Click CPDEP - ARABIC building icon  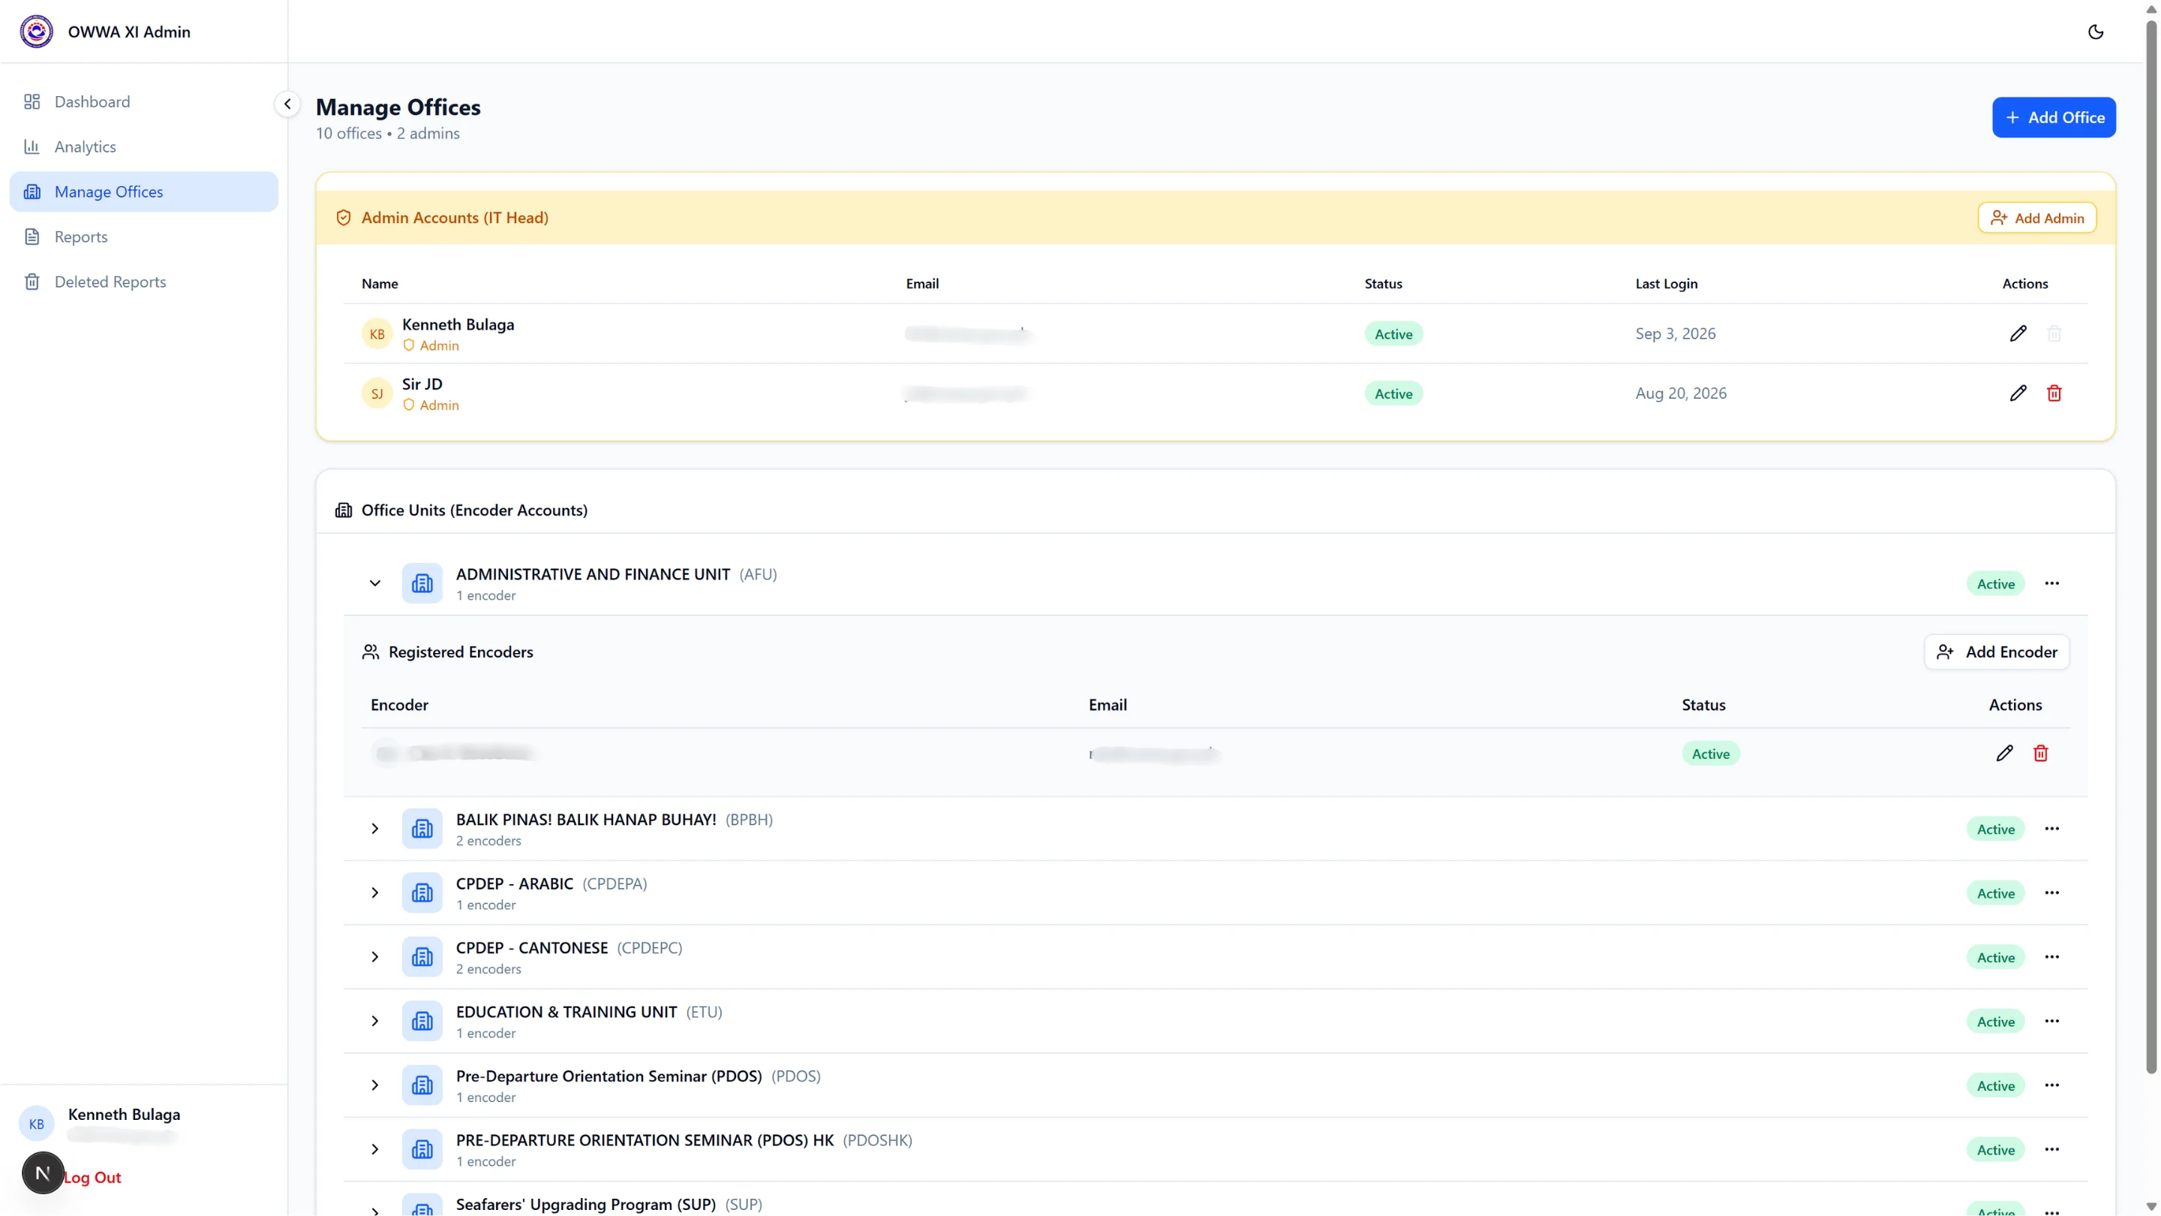[422, 893]
